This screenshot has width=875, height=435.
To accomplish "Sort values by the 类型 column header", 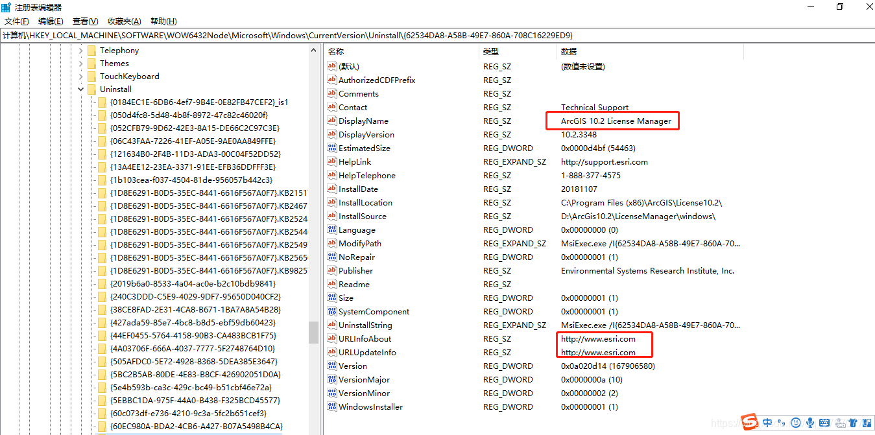I will (x=518, y=51).
